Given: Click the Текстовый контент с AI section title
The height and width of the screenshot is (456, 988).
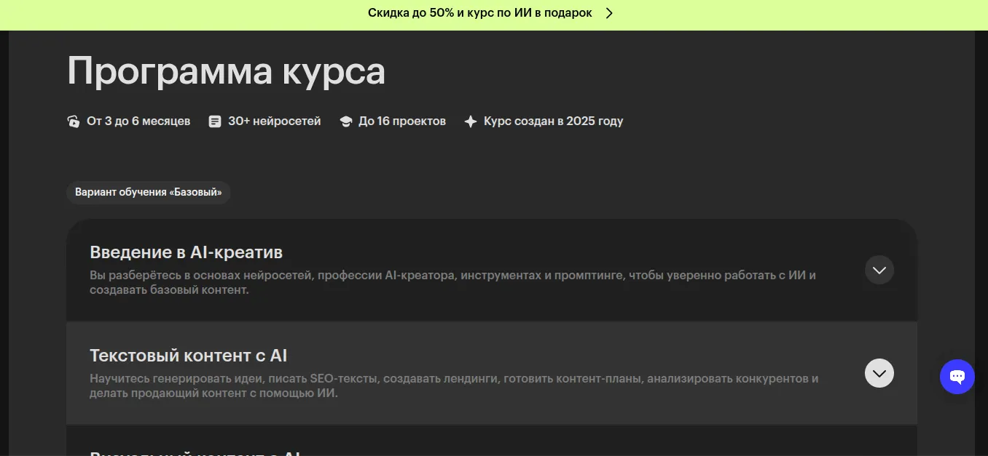Looking at the screenshot, I should 189,356.
